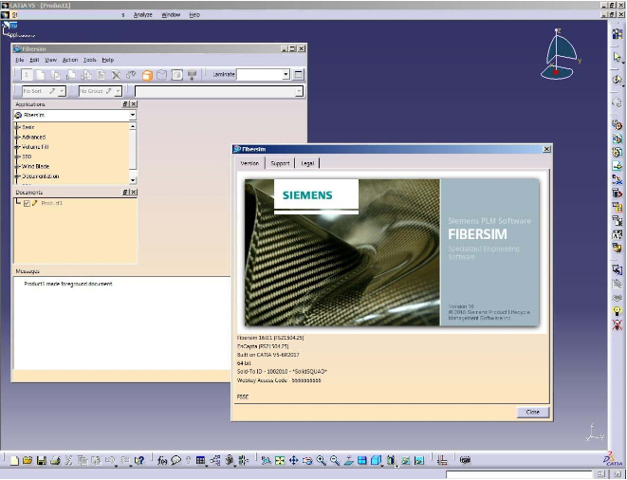
Task: Switch to the Support tab
Action: coord(280,163)
